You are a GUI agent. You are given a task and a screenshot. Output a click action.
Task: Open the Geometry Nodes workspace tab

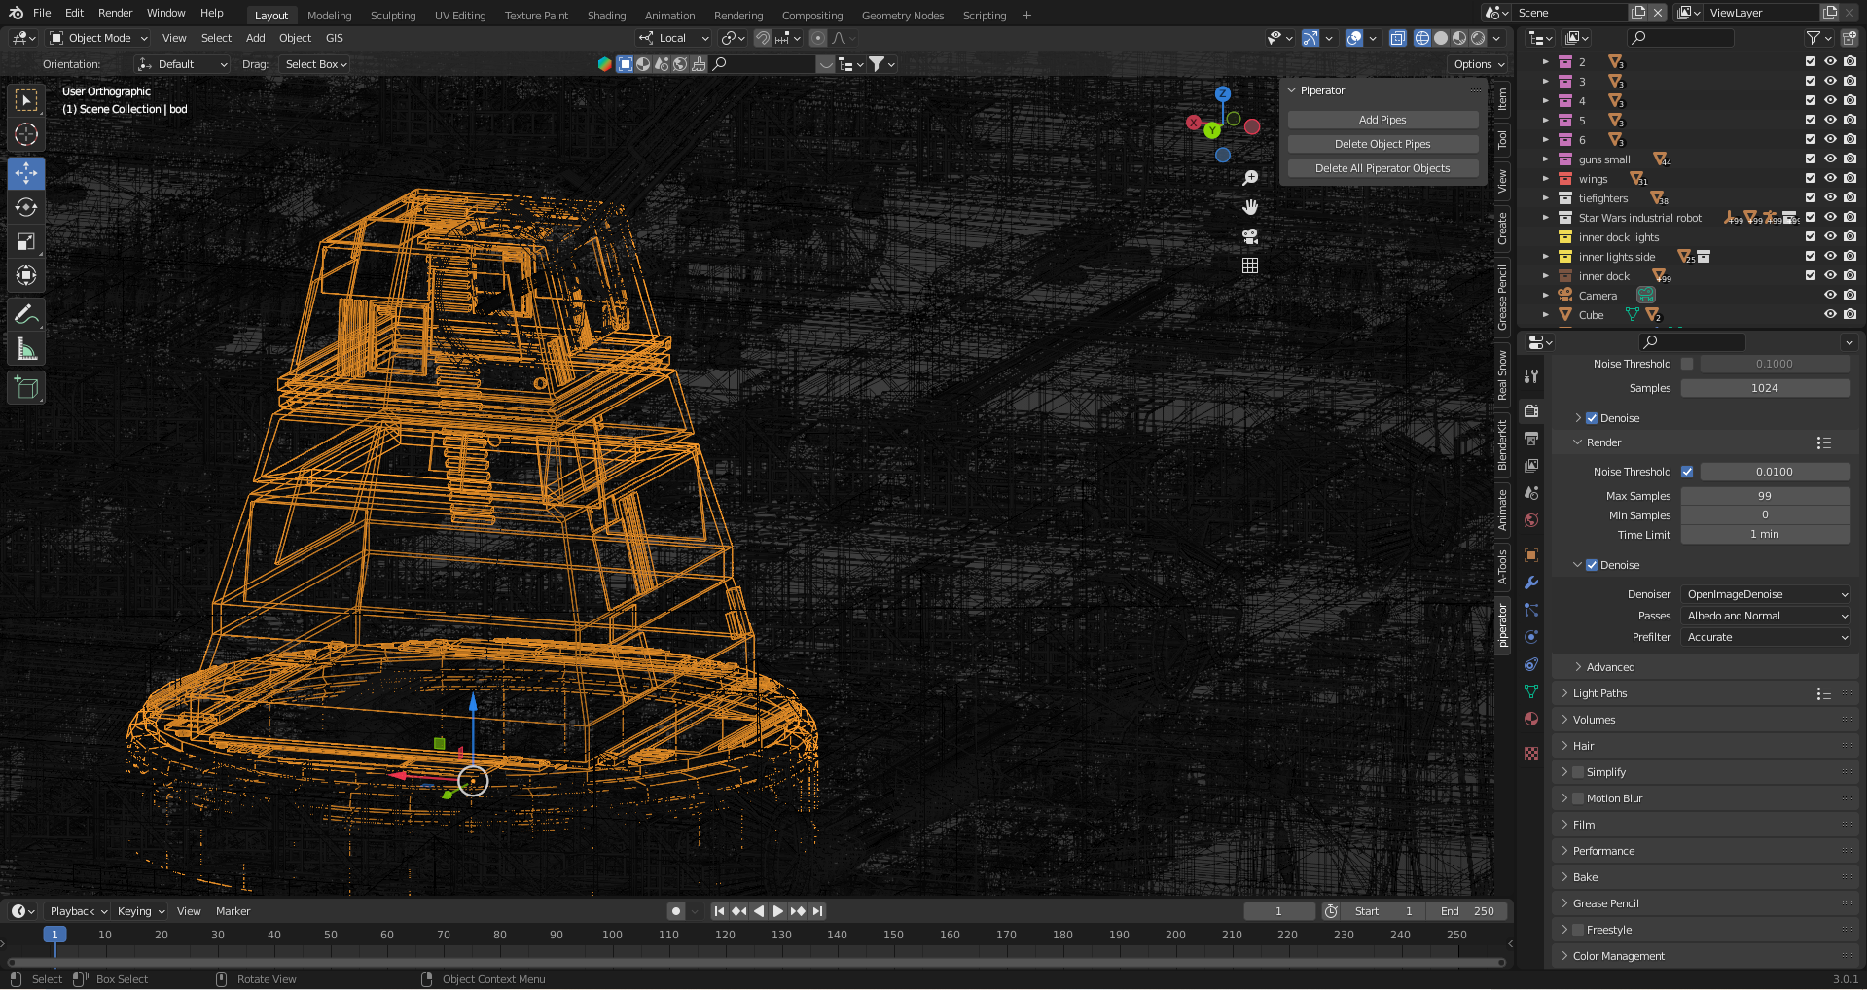[903, 16]
